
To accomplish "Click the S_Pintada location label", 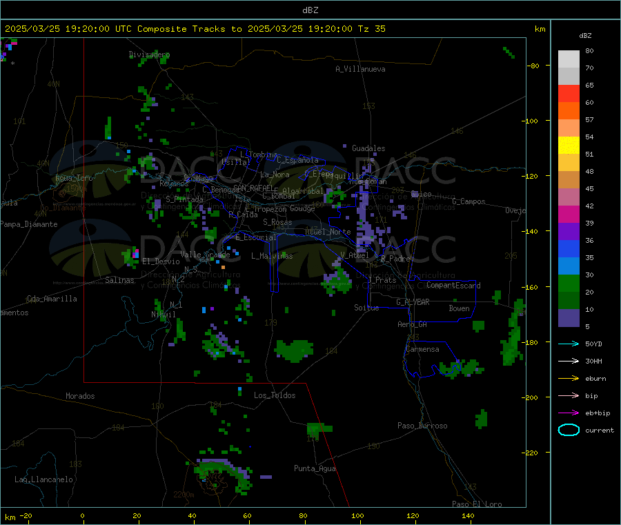I will click(184, 199).
